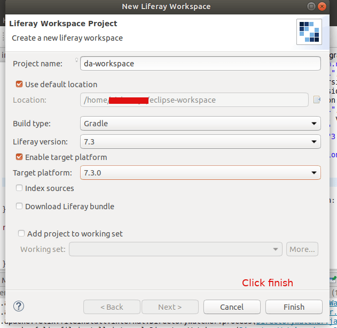Open the Target platform 7.3.0 dropdown
The height and width of the screenshot is (328, 337).
[200, 173]
